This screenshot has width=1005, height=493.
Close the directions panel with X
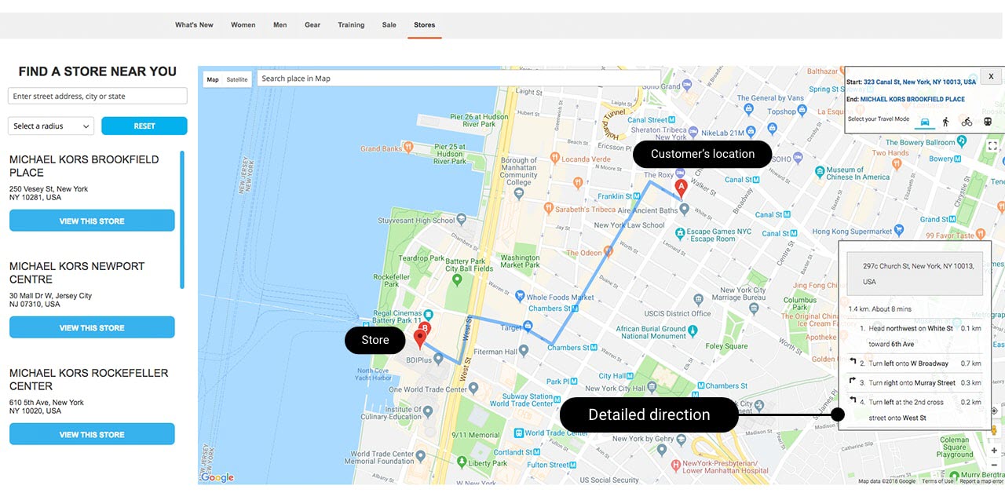click(991, 76)
